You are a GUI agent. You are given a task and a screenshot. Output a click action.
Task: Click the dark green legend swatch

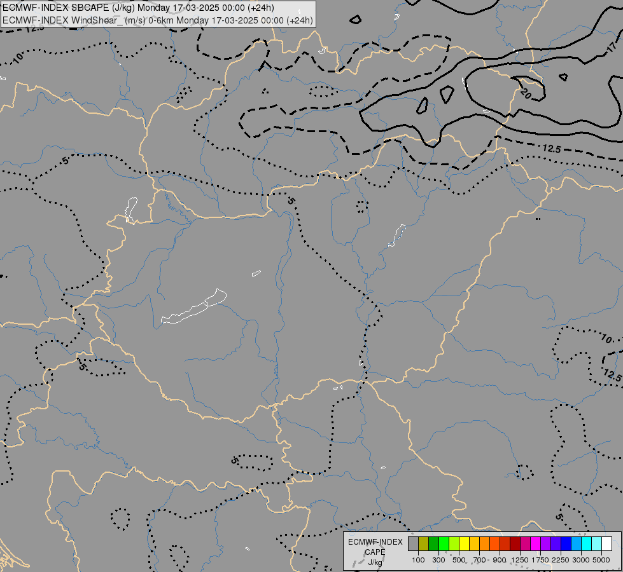pyautogui.click(x=433, y=543)
